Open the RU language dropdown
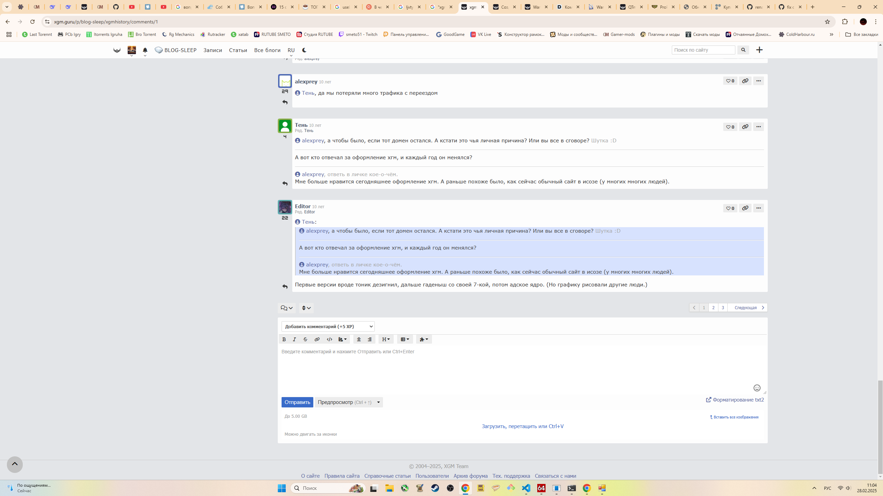This screenshot has width=883, height=496. pos(291,50)
